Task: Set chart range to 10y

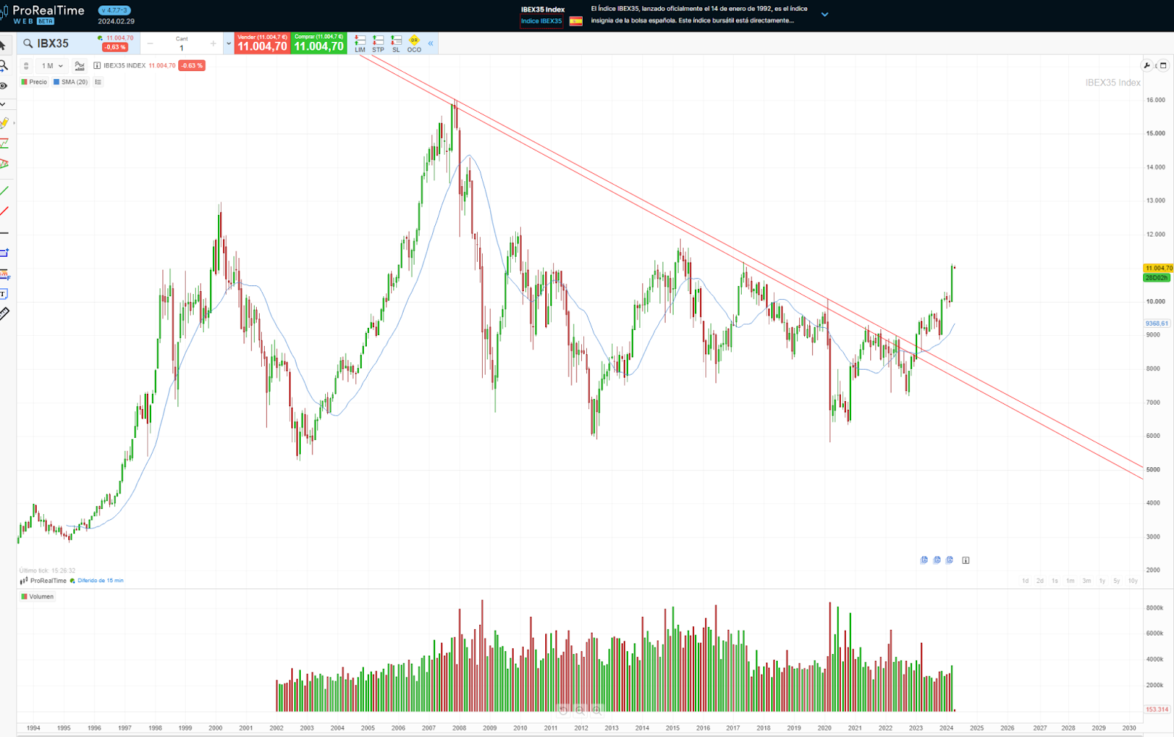Action: tap(1133, 581)
